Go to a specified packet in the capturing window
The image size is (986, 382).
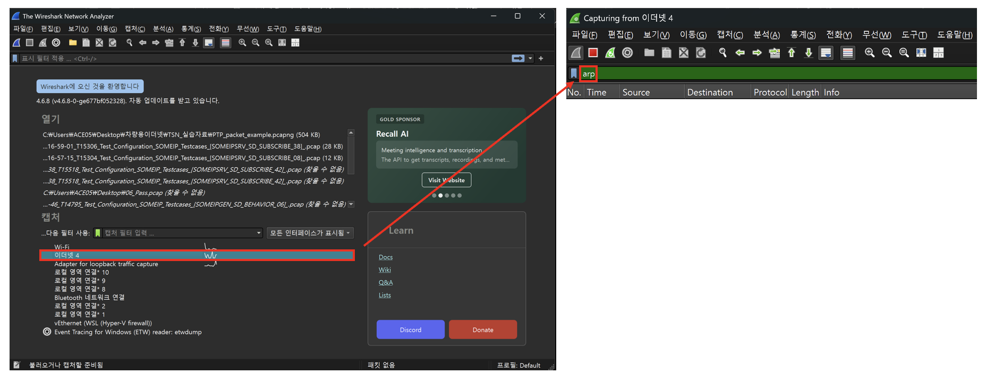pyautogui.click(x=775, y=53)
